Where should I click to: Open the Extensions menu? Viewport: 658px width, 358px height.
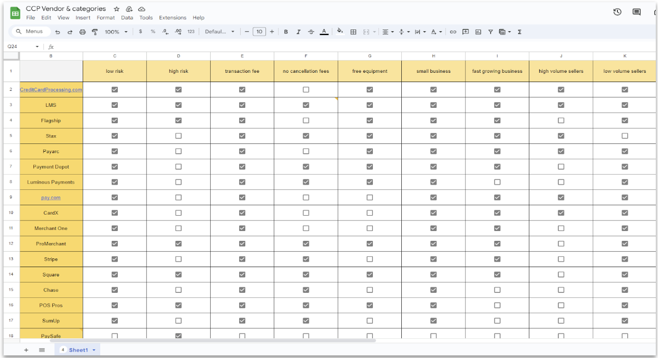pos(172,18)
